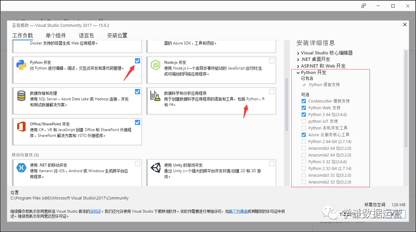The width and height of the screenshot is (416, 232).
Task: Click the install location path text
Action: point(69,198)
